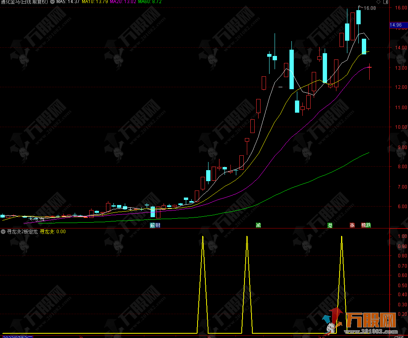This screenshot has width=408, height=338.
Task: Open dropdown next to 通化金马 chart title
Action: 52,2
